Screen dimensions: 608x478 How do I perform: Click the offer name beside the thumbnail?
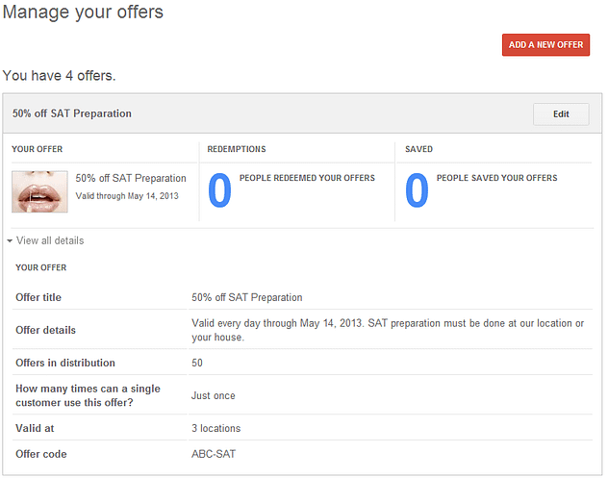[x=131, y=178]
